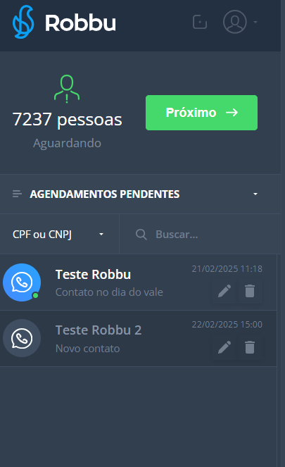The height and width of the screenshot is (467, 285).
Task: Click the 7237 pessoas waiting counter
Action: pos(68,120)
